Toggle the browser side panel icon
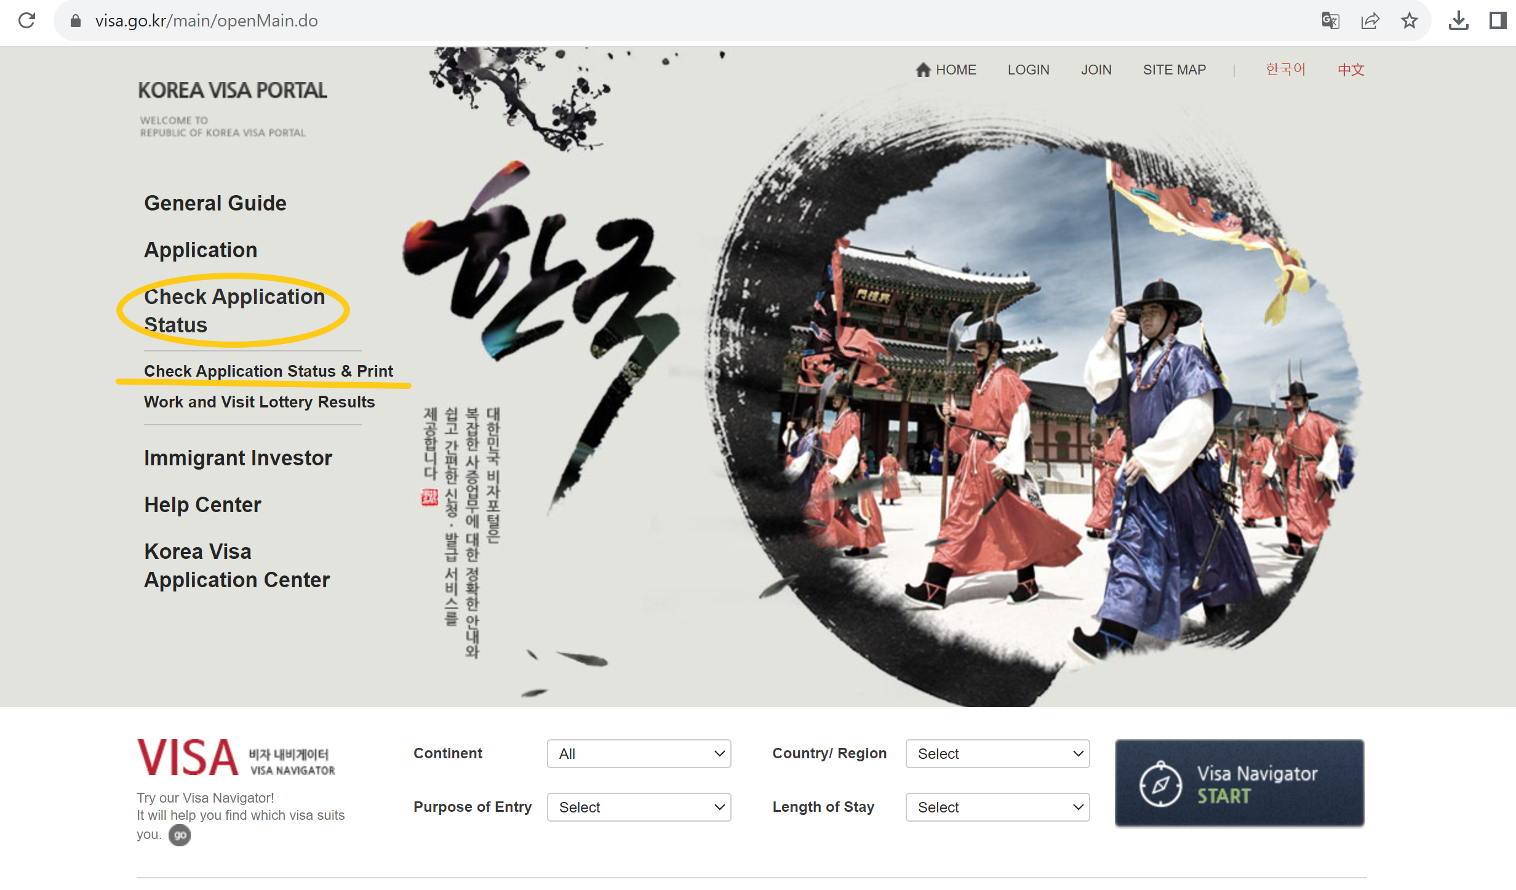Image resolution: width=1516 pixels, height=890 pixels. pyautogui.click(x=1498, y=21)
